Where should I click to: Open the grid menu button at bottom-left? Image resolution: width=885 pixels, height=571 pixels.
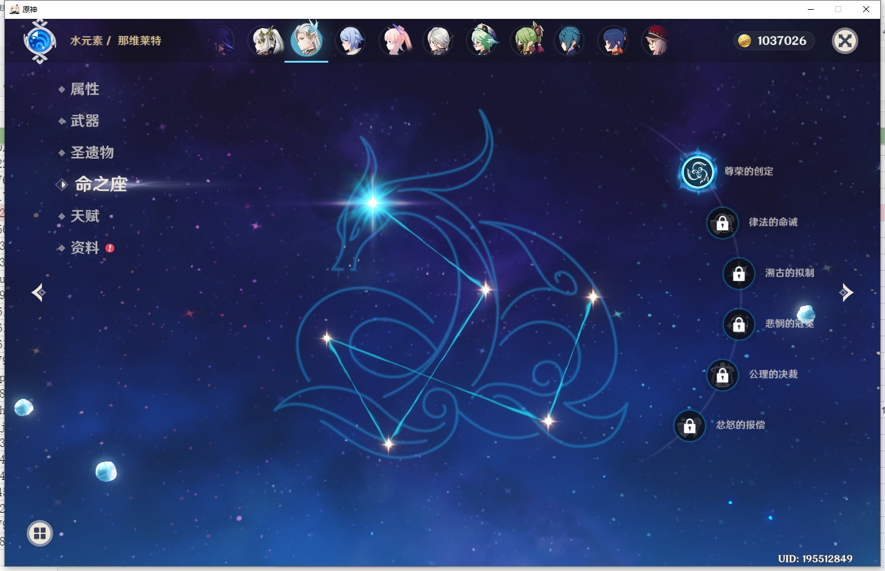(40, 533)
